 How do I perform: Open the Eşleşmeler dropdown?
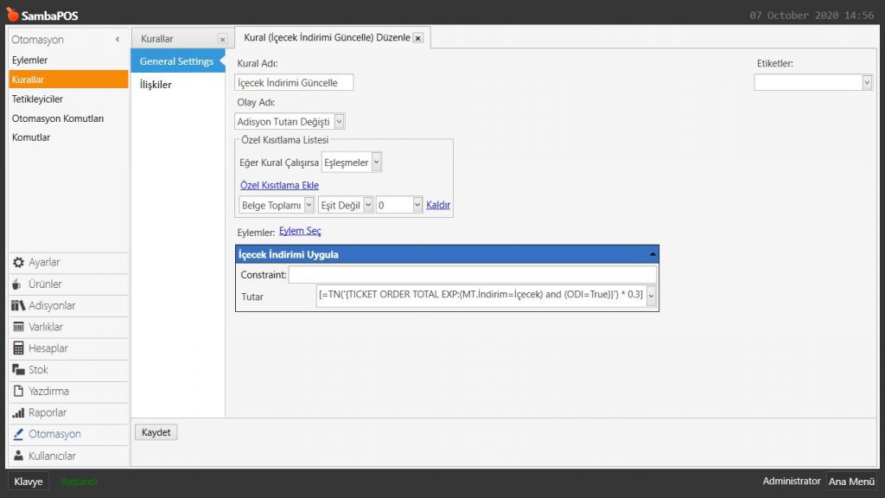coord(376,163)
